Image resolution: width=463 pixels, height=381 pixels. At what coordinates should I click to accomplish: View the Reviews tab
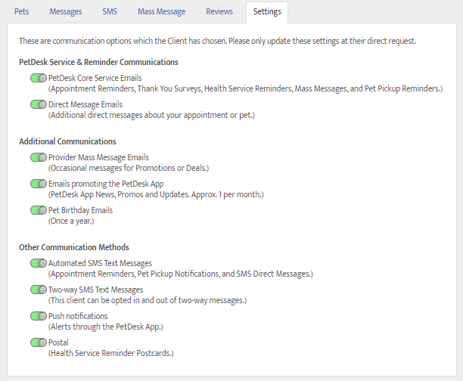219,12
